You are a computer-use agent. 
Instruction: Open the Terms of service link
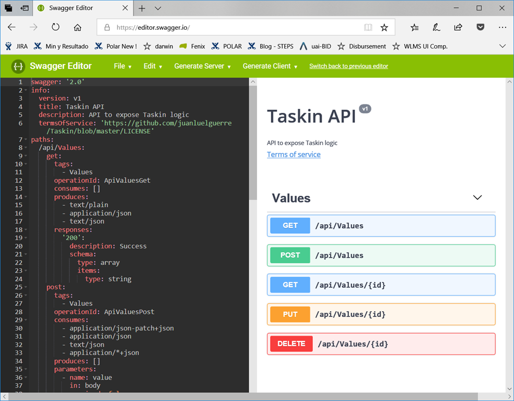click(x=294, y=155)
